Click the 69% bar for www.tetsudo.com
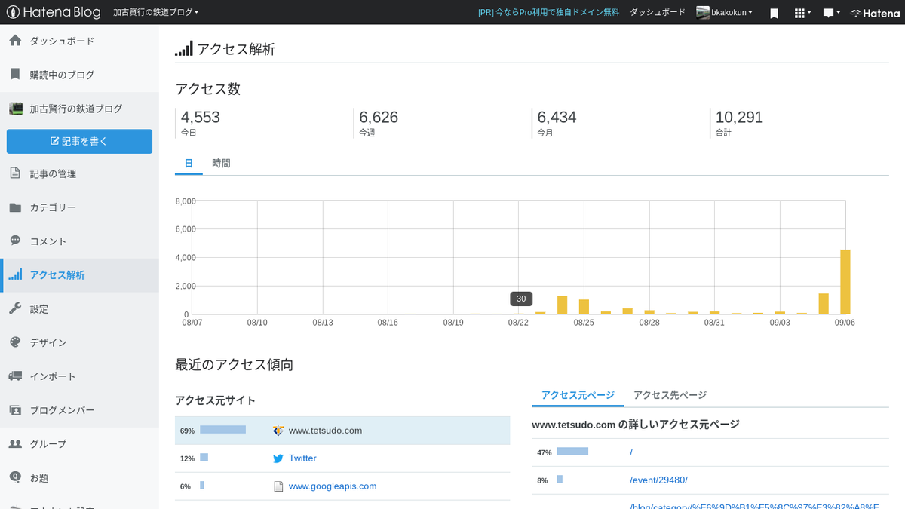Viewport: 905px width, 509px height. (223, 430)
